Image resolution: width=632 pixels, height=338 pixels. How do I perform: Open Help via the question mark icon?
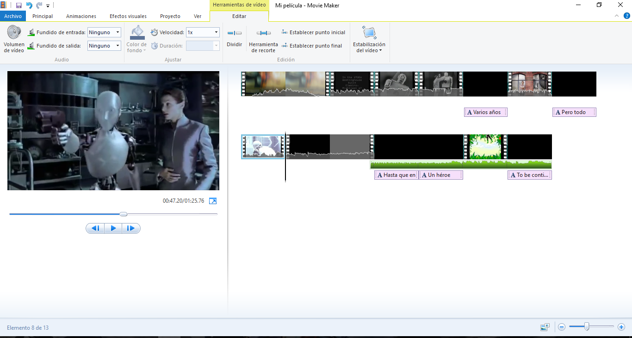click(x=627, y=16)
